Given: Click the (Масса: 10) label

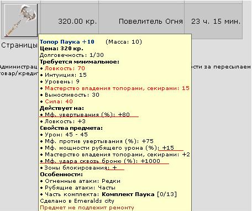Looking at the screenshot, I should coord(124,42).
